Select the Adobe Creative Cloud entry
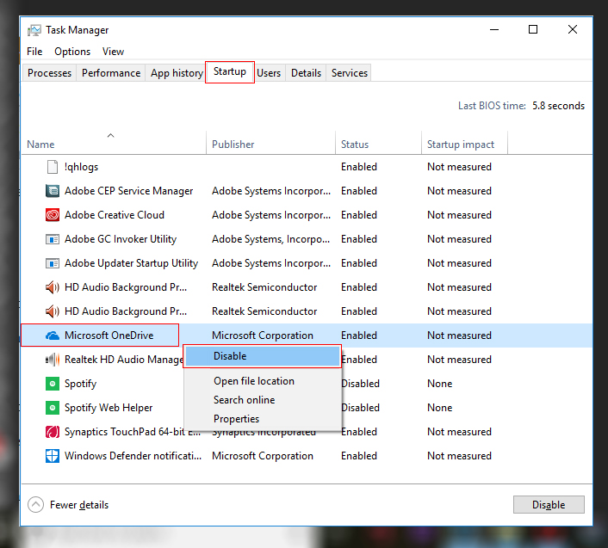The width and height of the screenshot is (608, 548). (115, 215)
